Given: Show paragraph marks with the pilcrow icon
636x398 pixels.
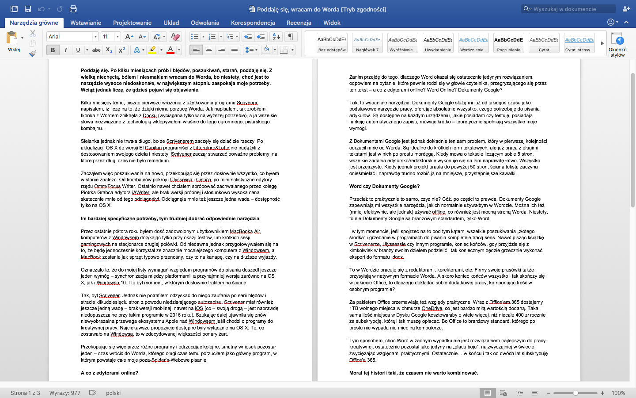Looking at the screenshot, I should [291, 37].
